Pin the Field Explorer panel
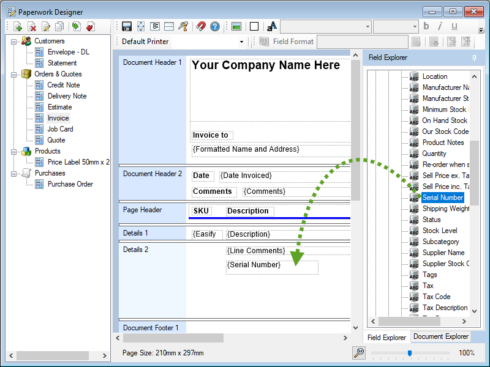 coord(474,57)
